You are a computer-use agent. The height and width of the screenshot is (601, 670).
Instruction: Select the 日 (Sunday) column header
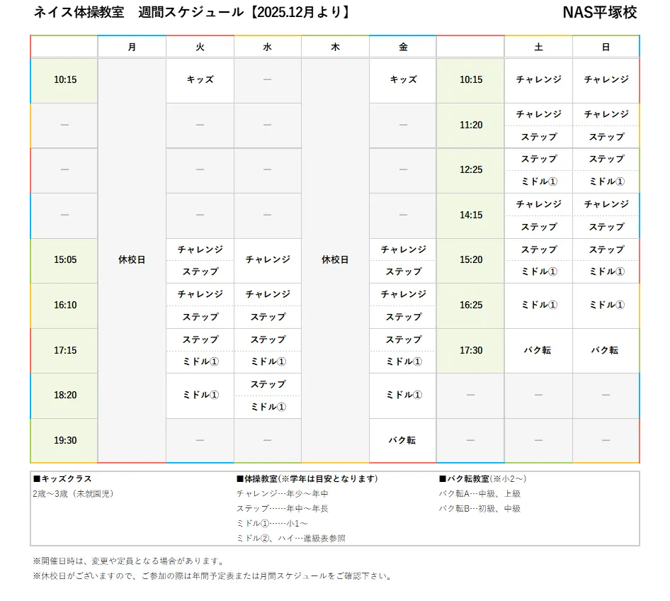tap(606, 47)
